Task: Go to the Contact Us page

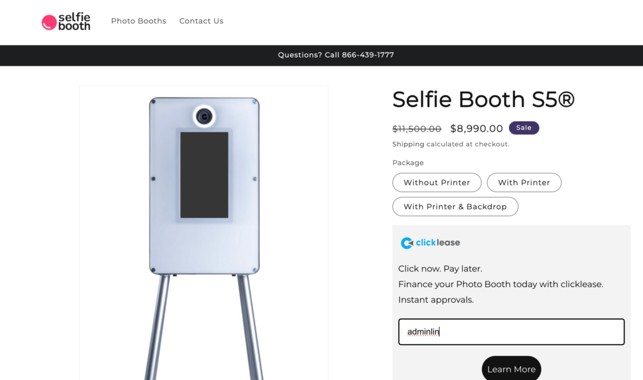Action: 201,21
